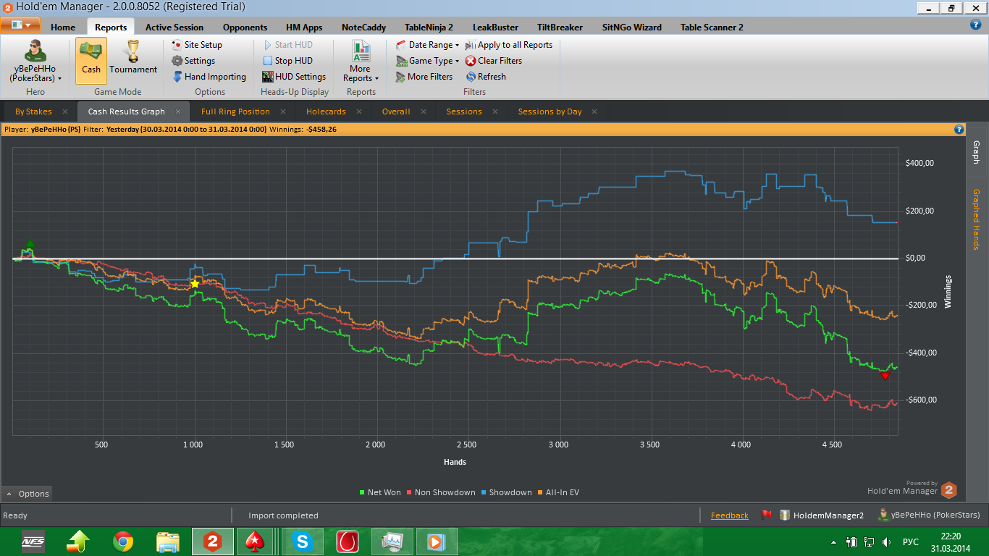Open NoteCaddy tab
989x556 pixels.
click(363, 28)
